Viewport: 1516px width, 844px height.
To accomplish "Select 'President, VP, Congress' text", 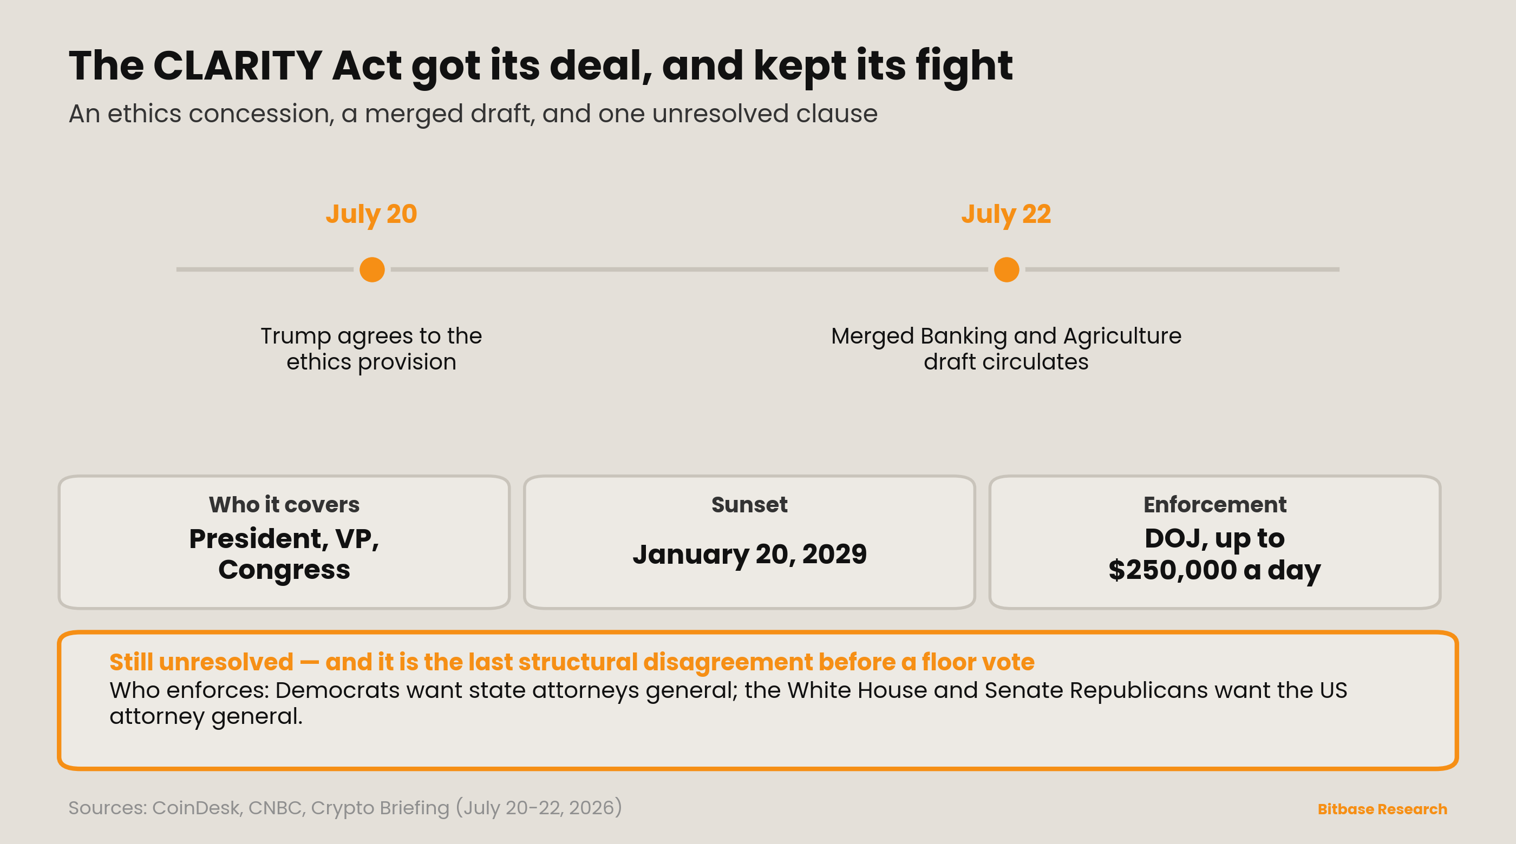I will 284,555.
